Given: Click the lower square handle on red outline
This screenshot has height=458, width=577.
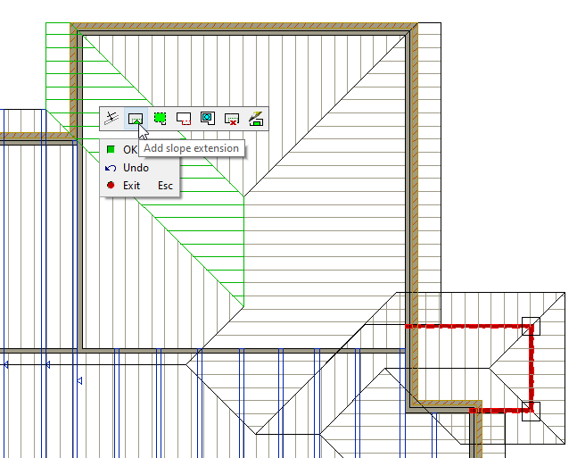Looking at the screenshot, I should [x=531, y=411].
